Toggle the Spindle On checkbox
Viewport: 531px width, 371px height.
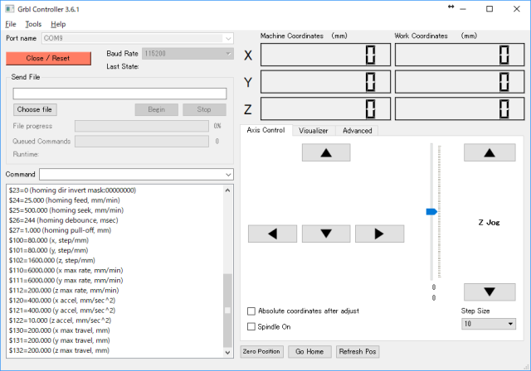click(x=251, y=327)
